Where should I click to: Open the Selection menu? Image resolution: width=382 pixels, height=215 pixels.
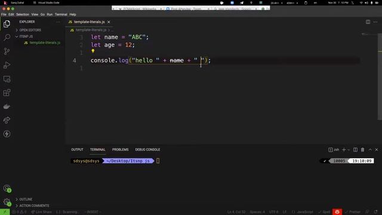point(23,14)
